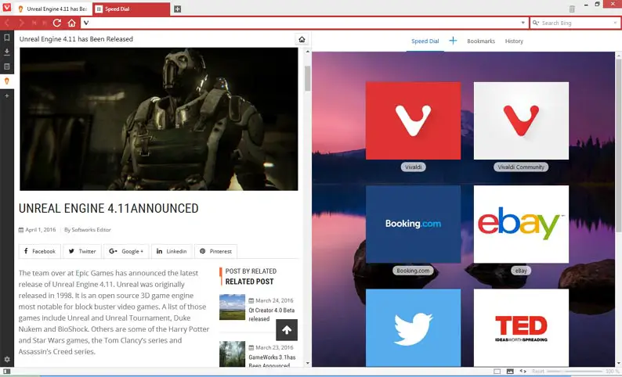Expand the search field dropdown arrow
622x377 pixels.
[615, 23]
